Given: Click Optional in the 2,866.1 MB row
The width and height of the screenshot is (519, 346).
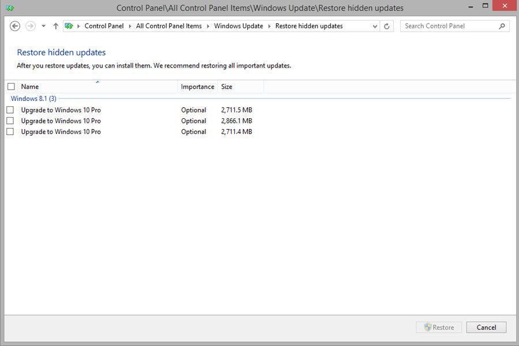Looking at the screenshot, I should pos(194,121).
